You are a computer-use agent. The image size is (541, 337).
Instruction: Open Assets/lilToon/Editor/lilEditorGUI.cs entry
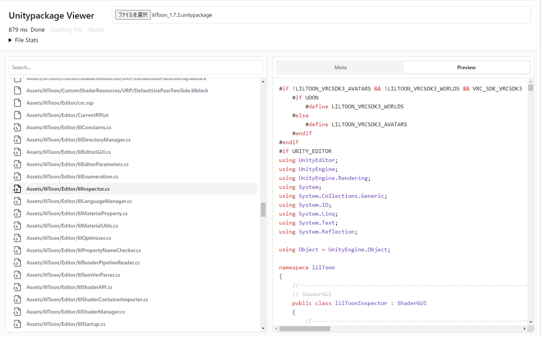click(x=133, y=152)
